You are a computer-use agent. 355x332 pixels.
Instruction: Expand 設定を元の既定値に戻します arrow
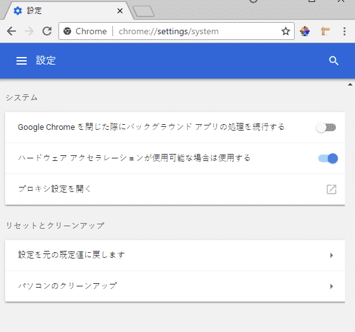click(x=332, y=255)
